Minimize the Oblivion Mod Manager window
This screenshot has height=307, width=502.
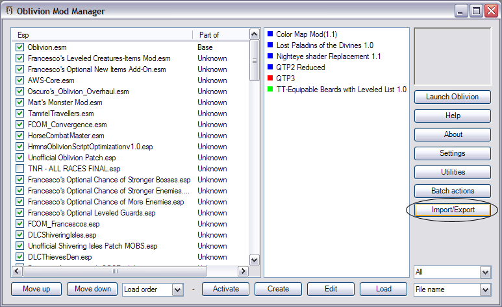pos(461,11)
